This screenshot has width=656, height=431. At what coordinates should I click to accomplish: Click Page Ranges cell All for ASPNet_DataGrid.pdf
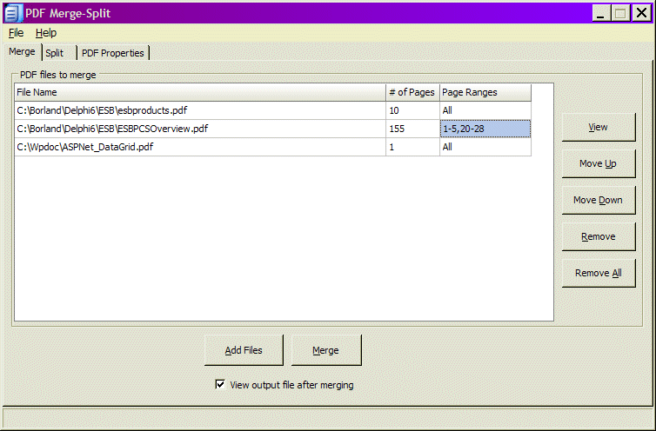click(485, 147)
